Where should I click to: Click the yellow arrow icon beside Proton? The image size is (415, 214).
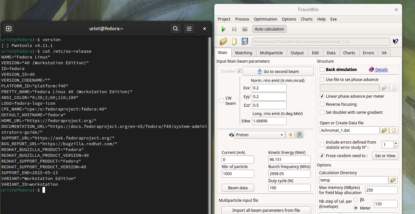click(290, 135)
